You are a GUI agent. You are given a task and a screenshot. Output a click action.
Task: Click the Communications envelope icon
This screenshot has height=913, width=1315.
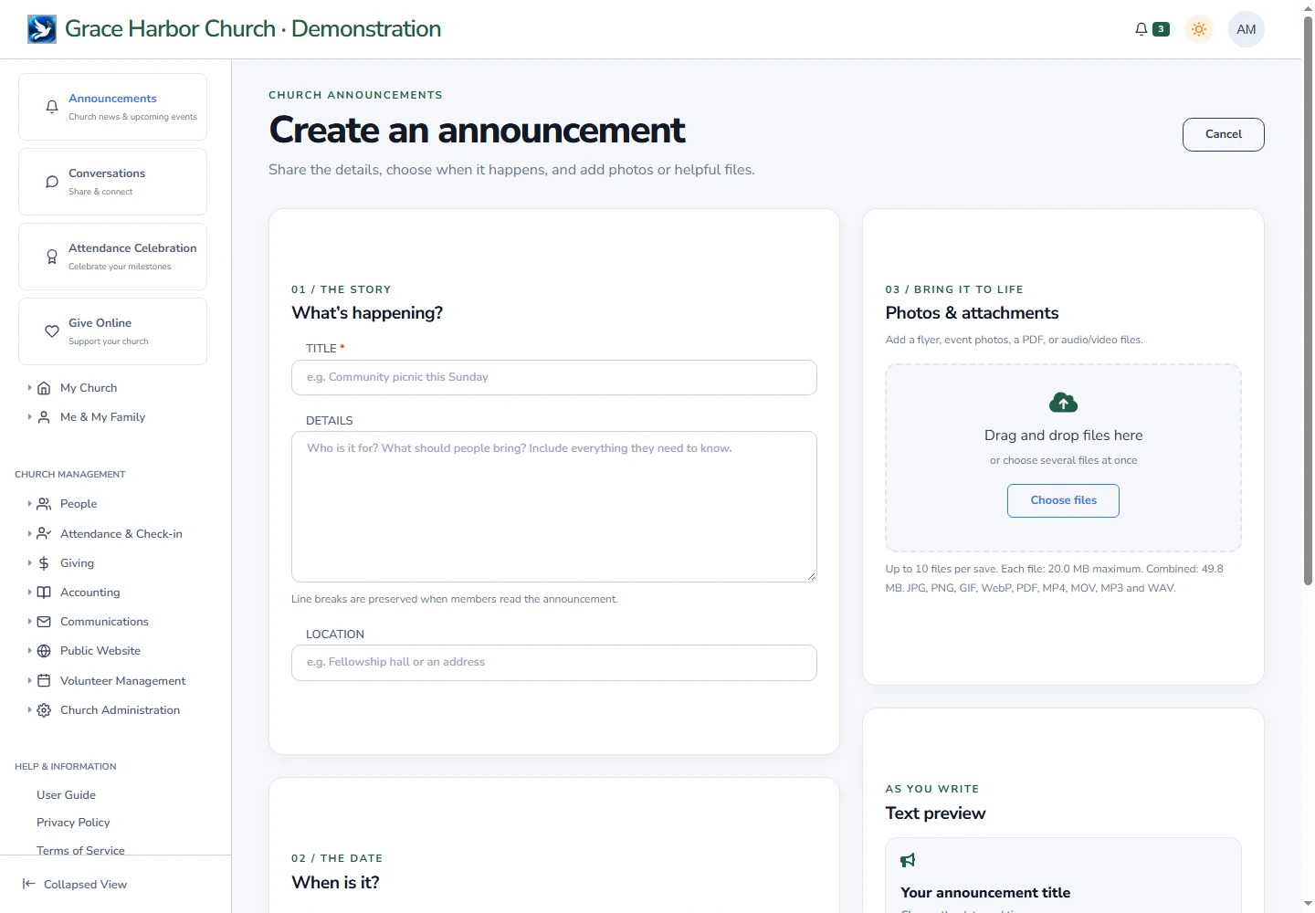(44, 622)
